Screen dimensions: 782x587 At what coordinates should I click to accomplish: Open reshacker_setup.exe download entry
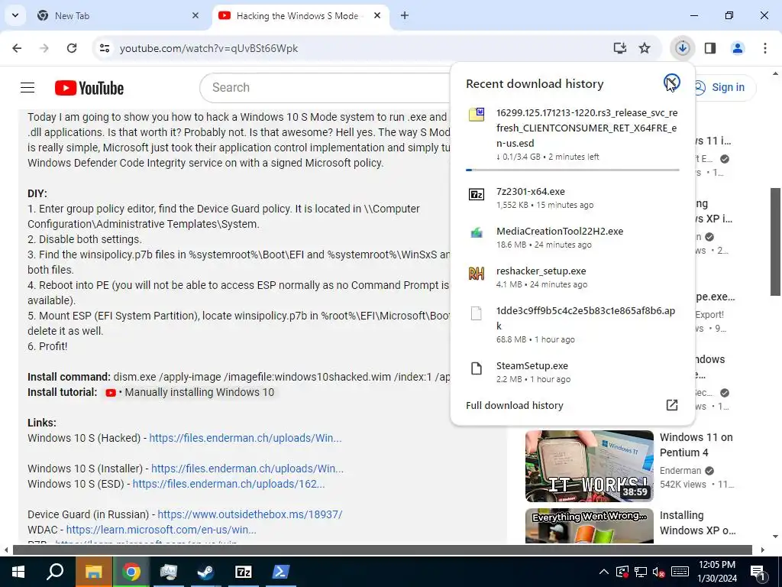572,277
